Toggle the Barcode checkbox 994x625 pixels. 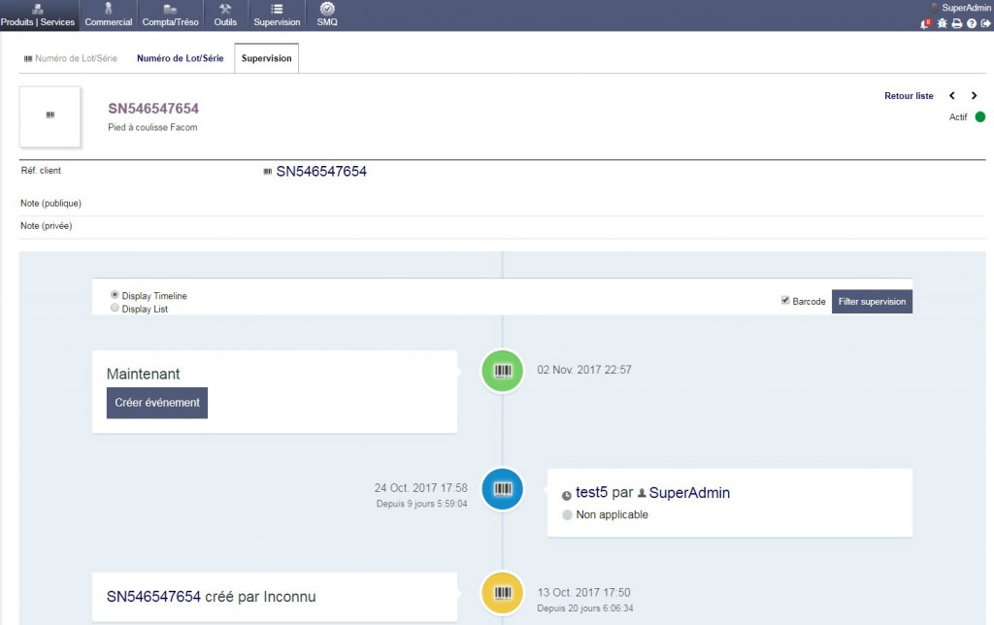pyautogui.click(x=785, y=301)
